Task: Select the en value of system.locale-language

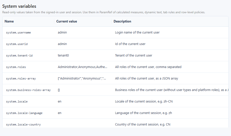Action: (60, 113)
